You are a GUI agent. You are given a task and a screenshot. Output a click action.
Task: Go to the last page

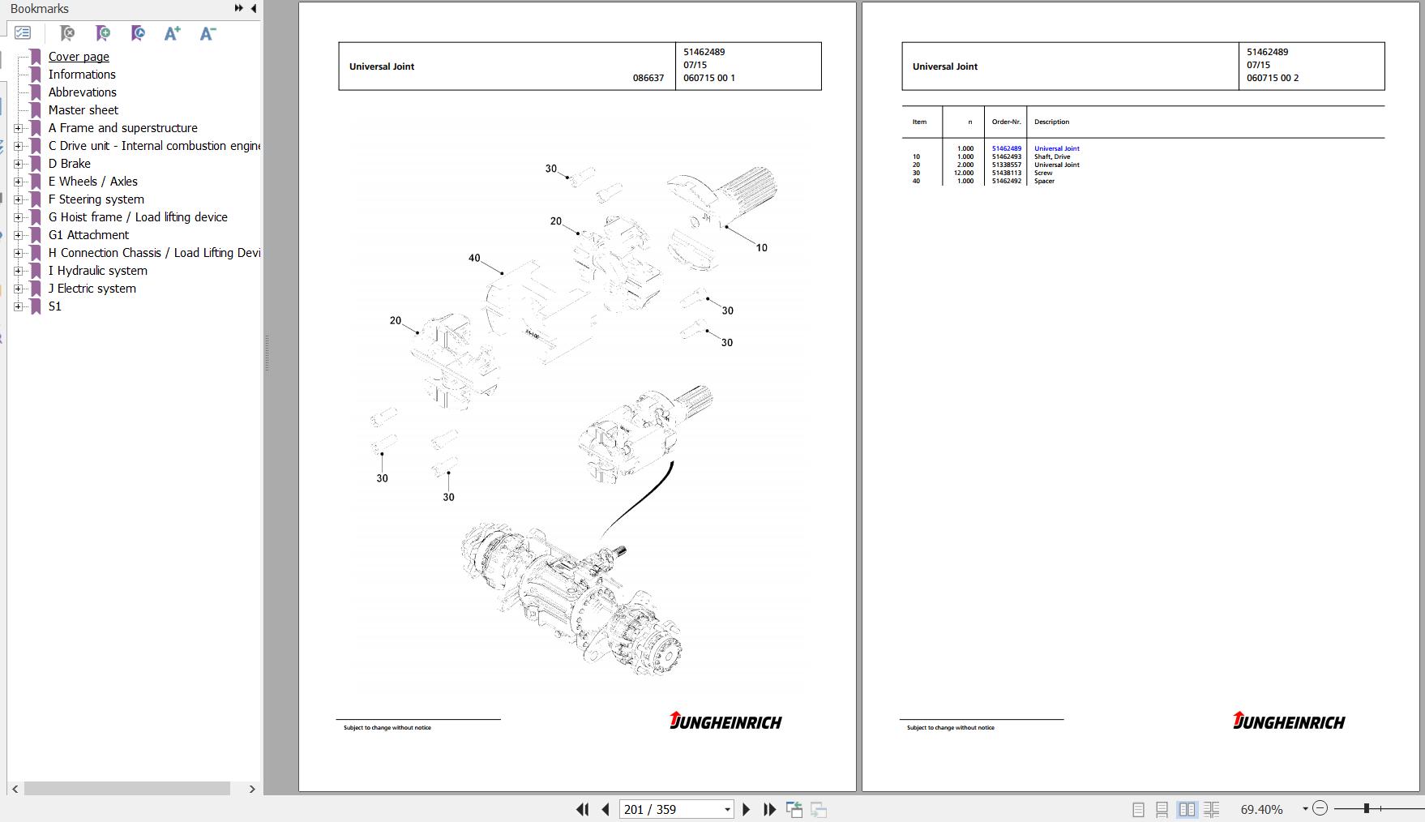770,809
